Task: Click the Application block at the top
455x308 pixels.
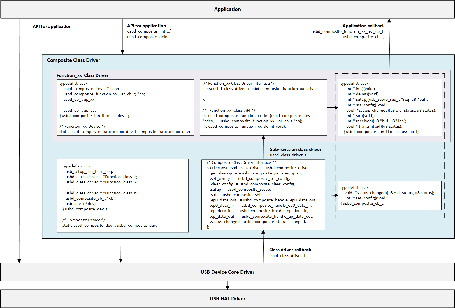Action: click(x=227, y=9)
